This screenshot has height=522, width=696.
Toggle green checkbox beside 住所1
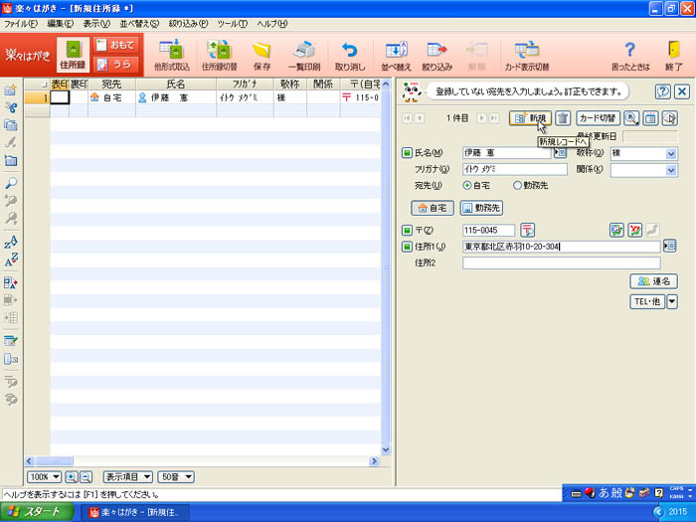point(407,247)
